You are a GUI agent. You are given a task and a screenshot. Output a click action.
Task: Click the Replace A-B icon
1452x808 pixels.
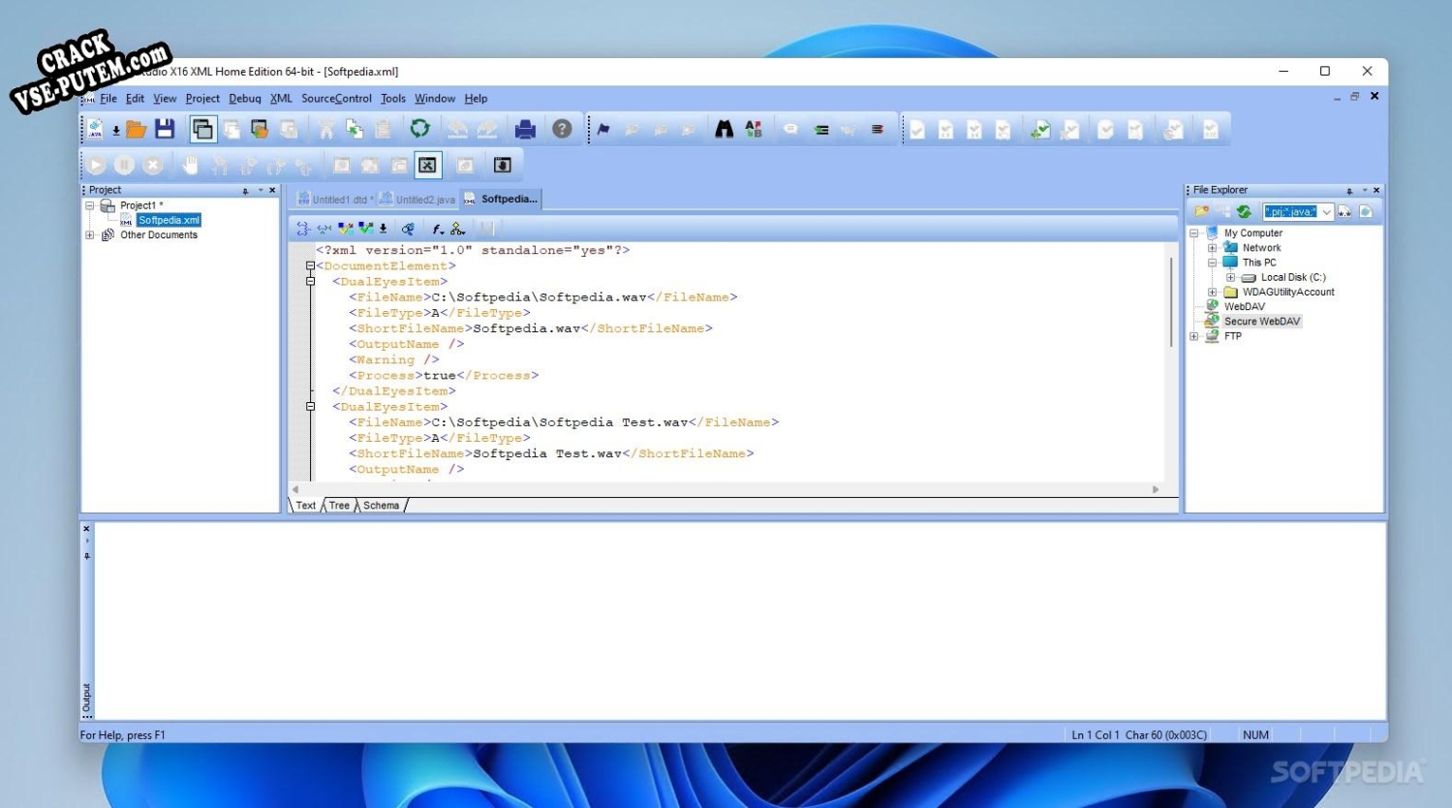pos(753,129)
